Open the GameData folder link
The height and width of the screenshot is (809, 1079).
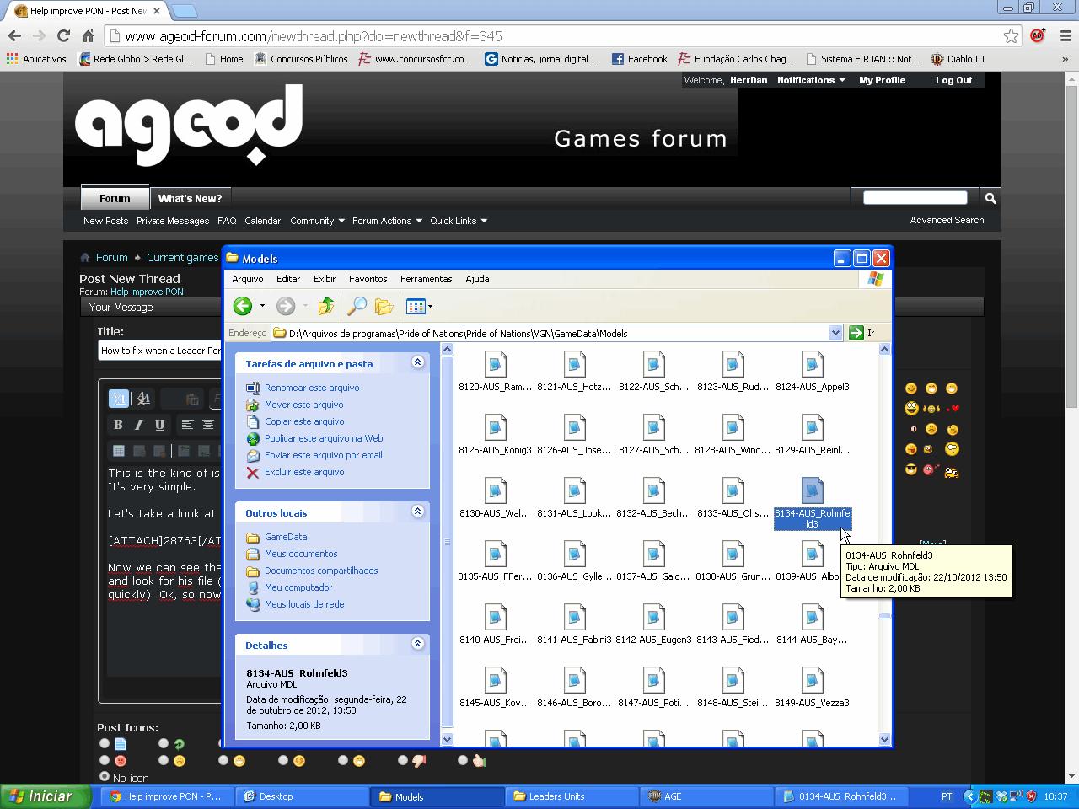[285, 537]
